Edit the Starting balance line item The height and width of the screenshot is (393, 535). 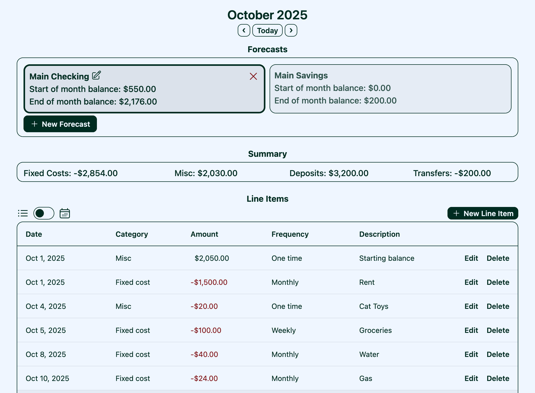pyautogui.click(x=471, y=258)
